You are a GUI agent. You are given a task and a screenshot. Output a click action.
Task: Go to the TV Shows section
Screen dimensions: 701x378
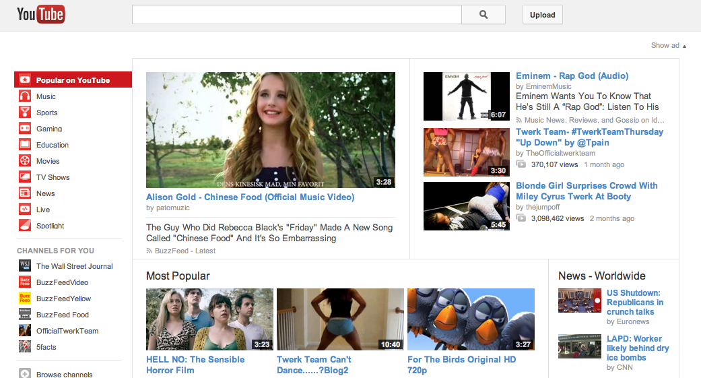pyautogui.click(x=53, y=177)
